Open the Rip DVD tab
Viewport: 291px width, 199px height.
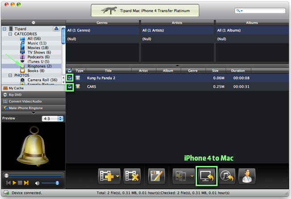[x=34, y=95]
